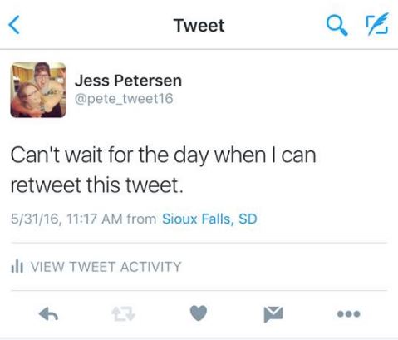Click the tweet line "Can't wait for the day"
This screenshot has height=340, width=398.
[110, 155]
